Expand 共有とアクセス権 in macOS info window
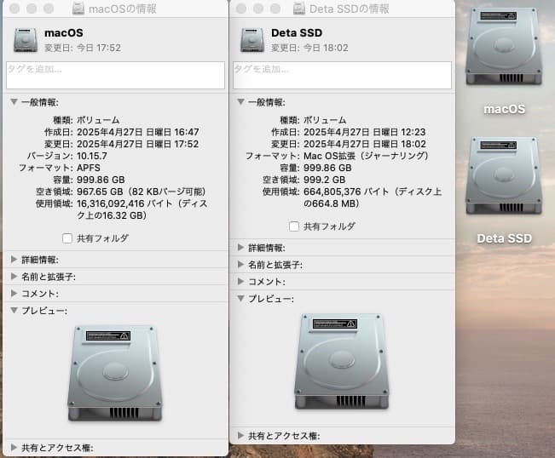Viewport: 555px width, 458px height. click(14, 448)
